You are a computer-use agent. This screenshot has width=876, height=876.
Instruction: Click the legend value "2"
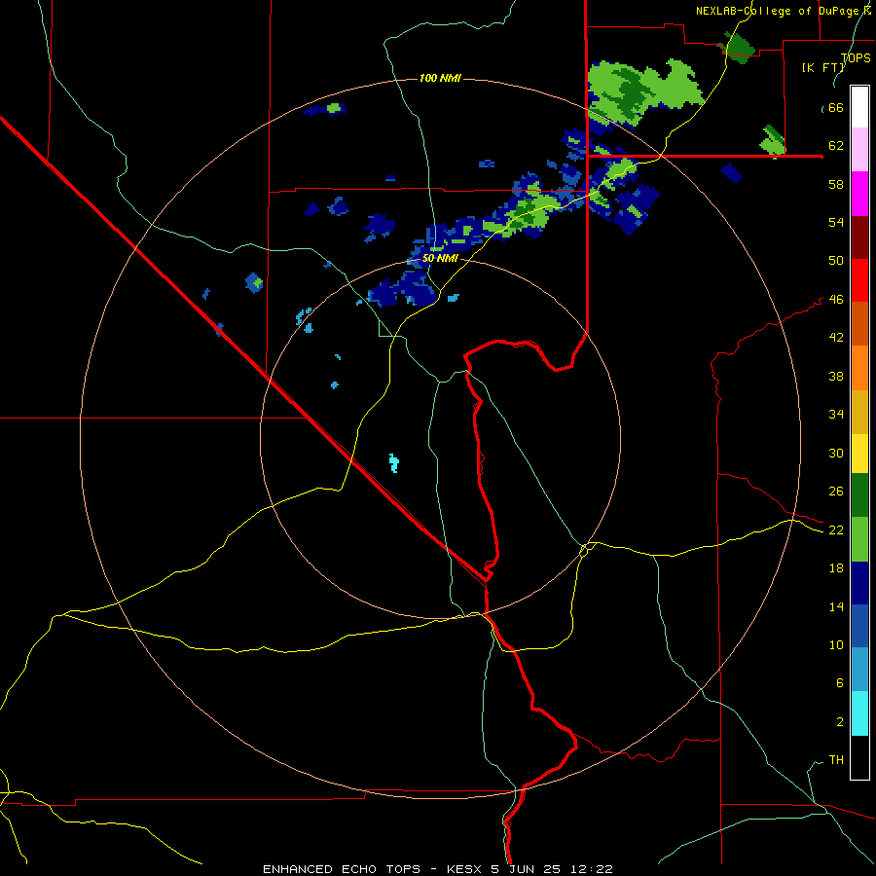pos(839,722)
